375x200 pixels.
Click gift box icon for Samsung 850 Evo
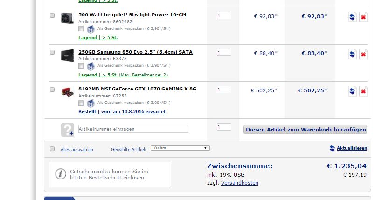[90, 66]
